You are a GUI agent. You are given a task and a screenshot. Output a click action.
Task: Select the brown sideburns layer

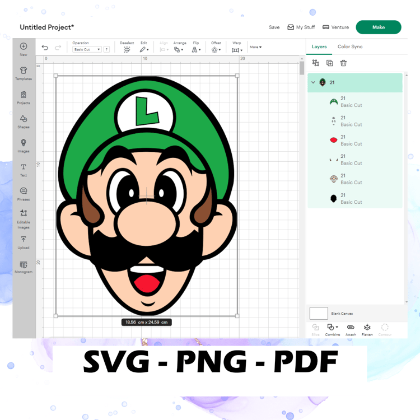(355, 160)
